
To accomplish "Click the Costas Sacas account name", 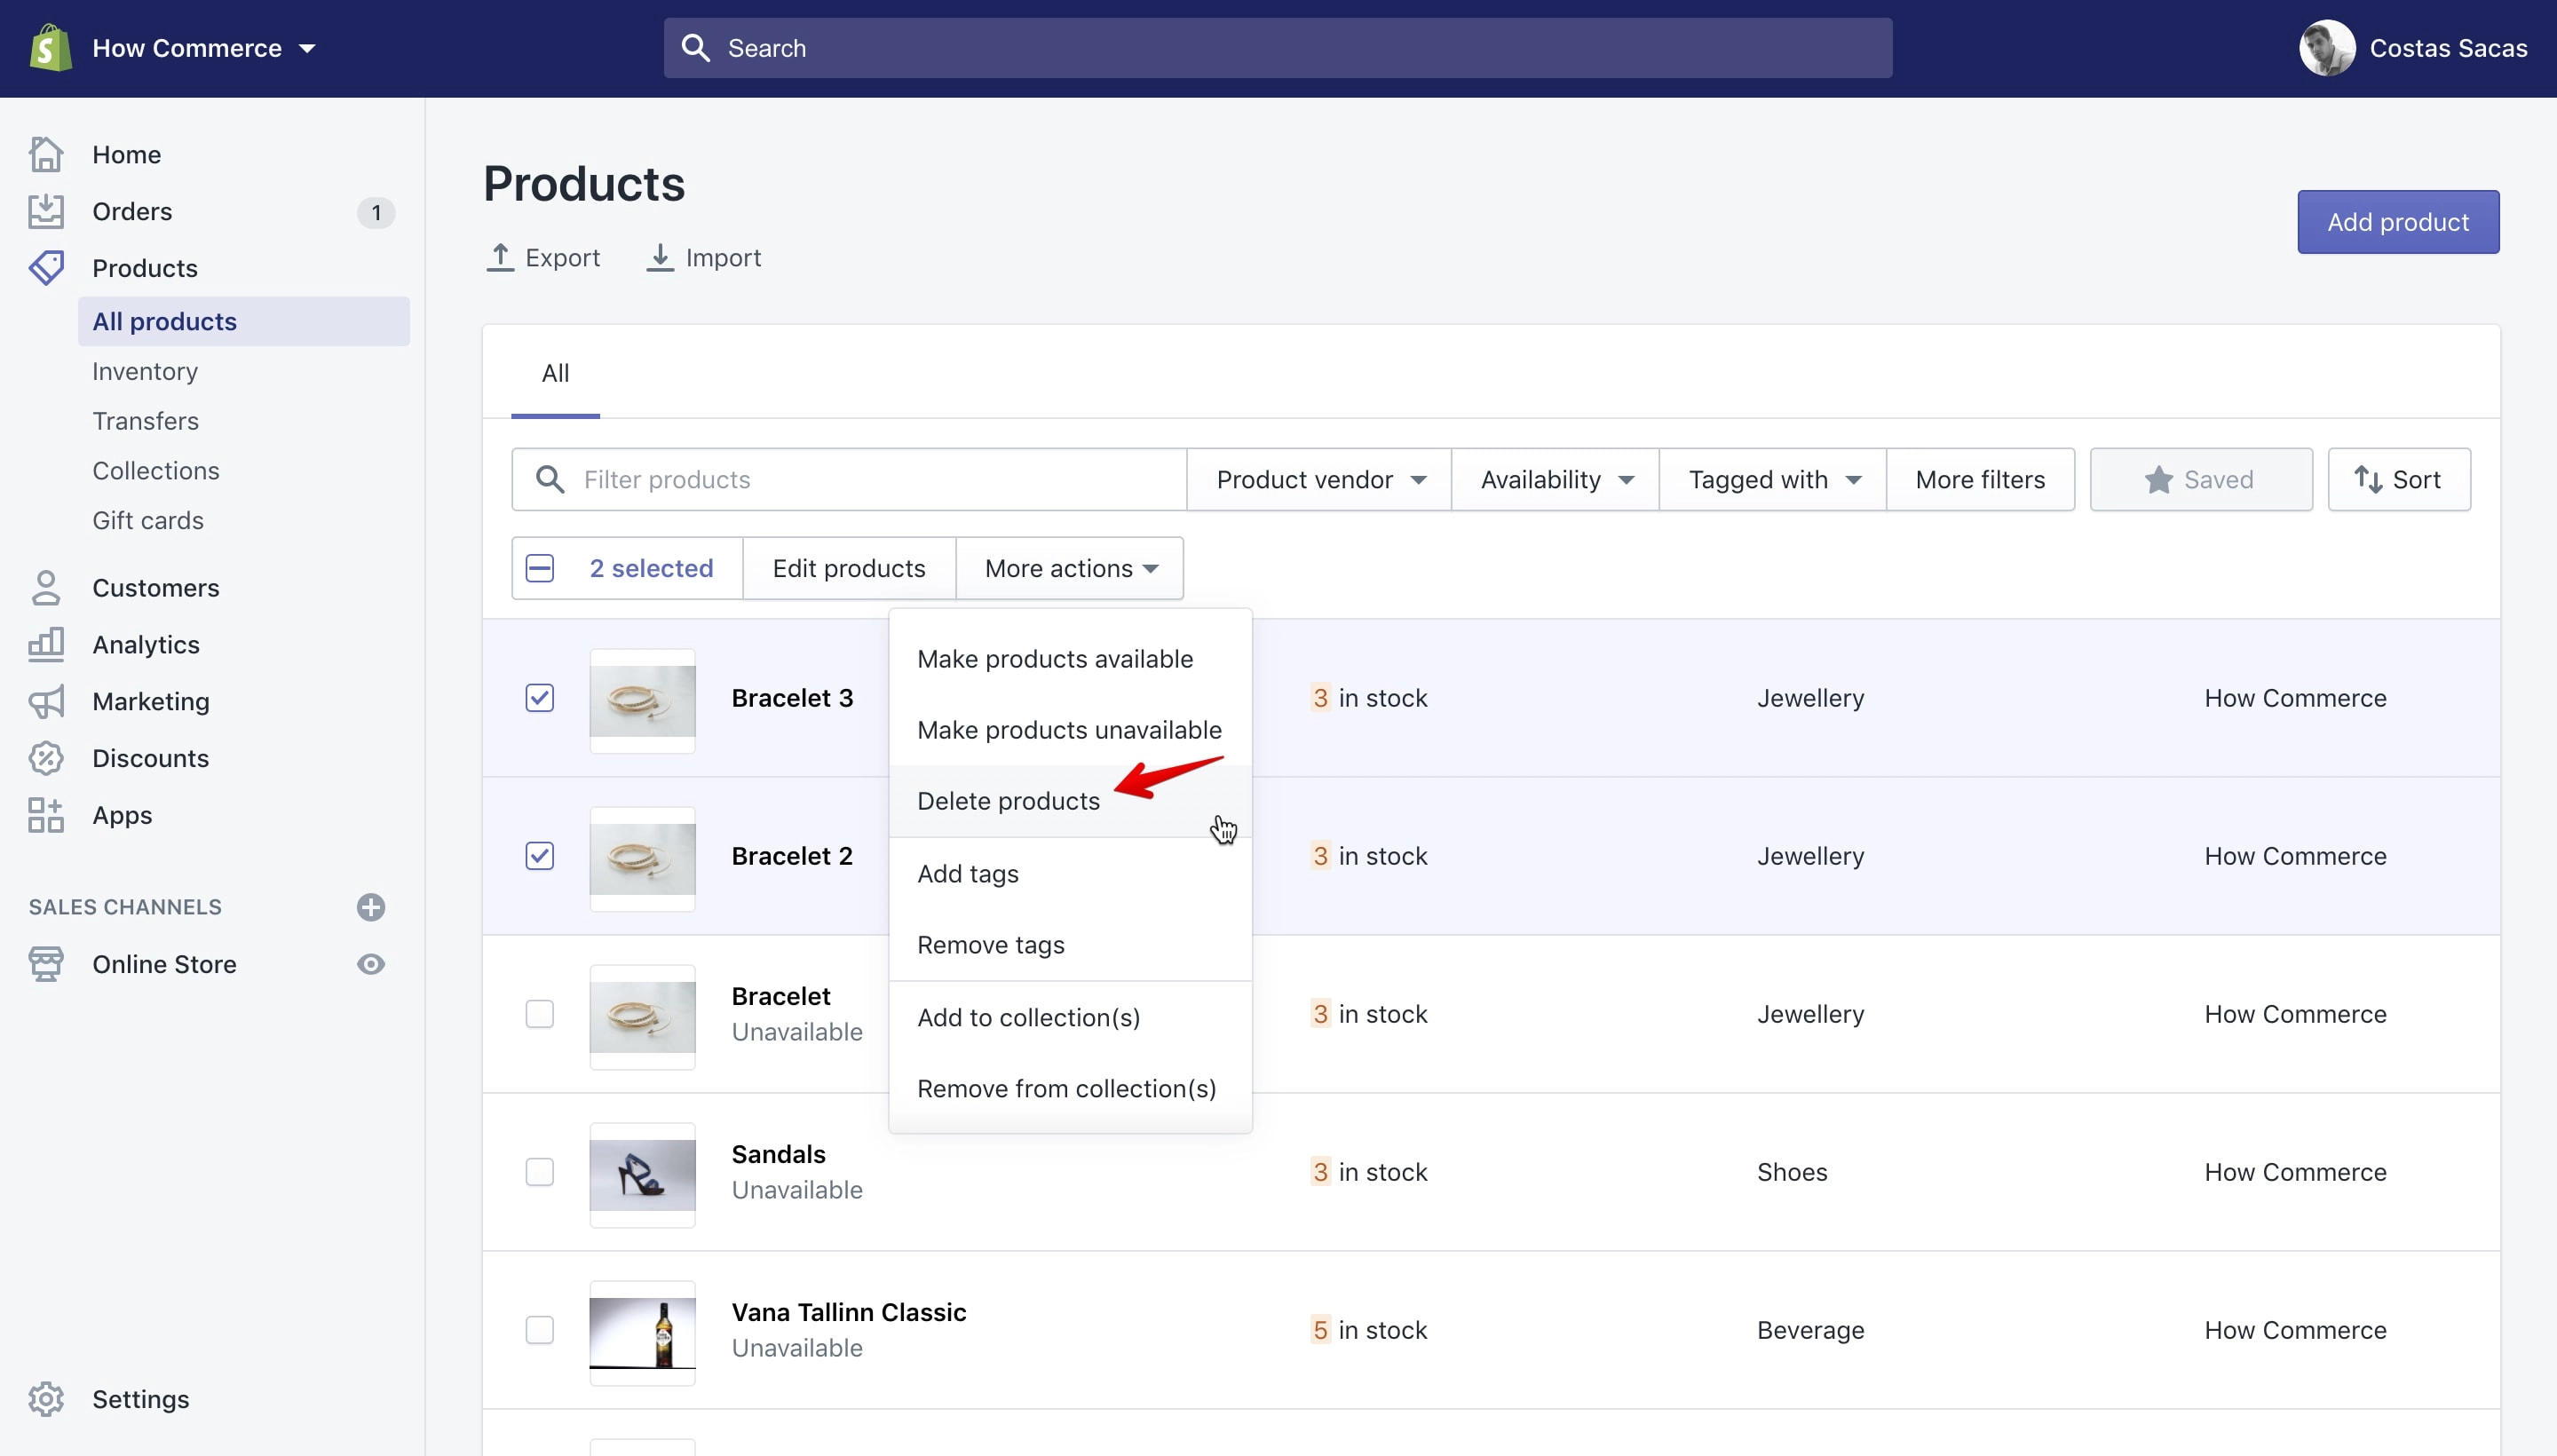I will (x=2448, y=48).
